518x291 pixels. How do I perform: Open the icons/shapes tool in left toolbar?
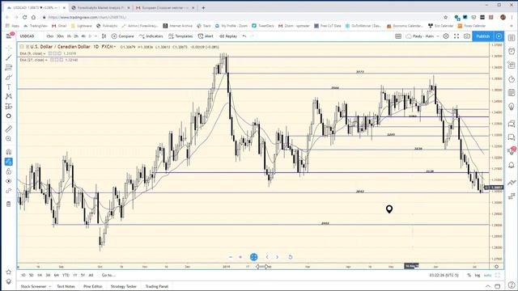[9, 116]
